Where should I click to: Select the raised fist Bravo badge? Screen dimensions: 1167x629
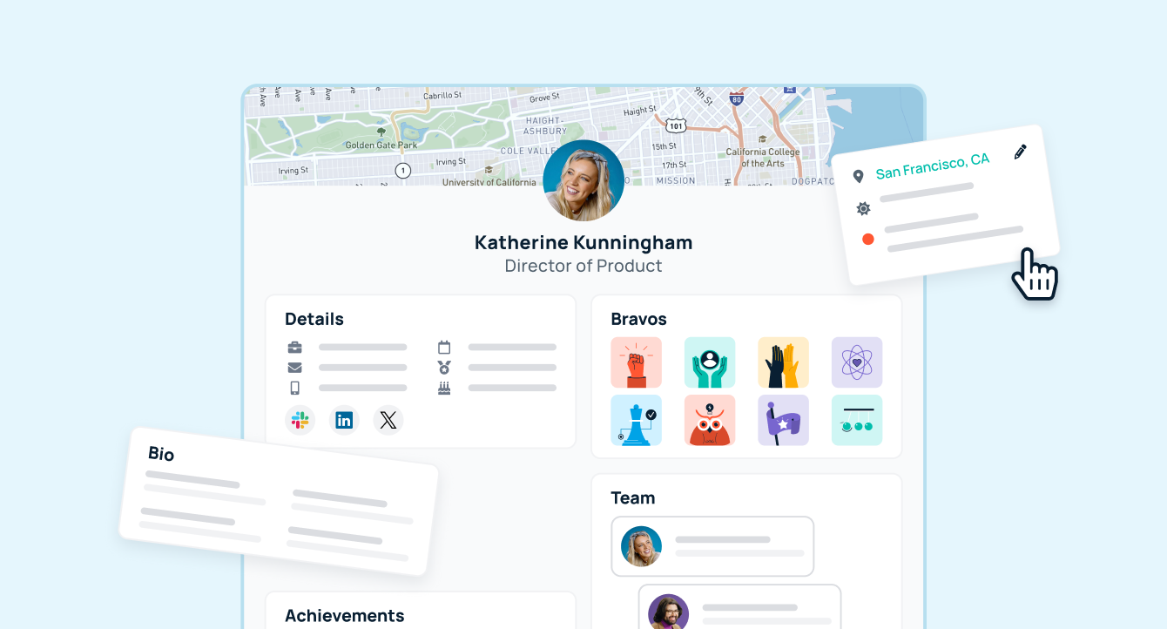tap(636, 362)
